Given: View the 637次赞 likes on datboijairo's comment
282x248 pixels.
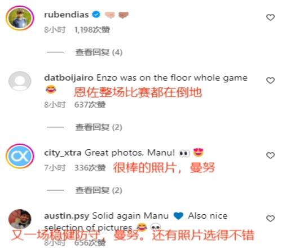Looking at the screenshot, I should (90, 105).
